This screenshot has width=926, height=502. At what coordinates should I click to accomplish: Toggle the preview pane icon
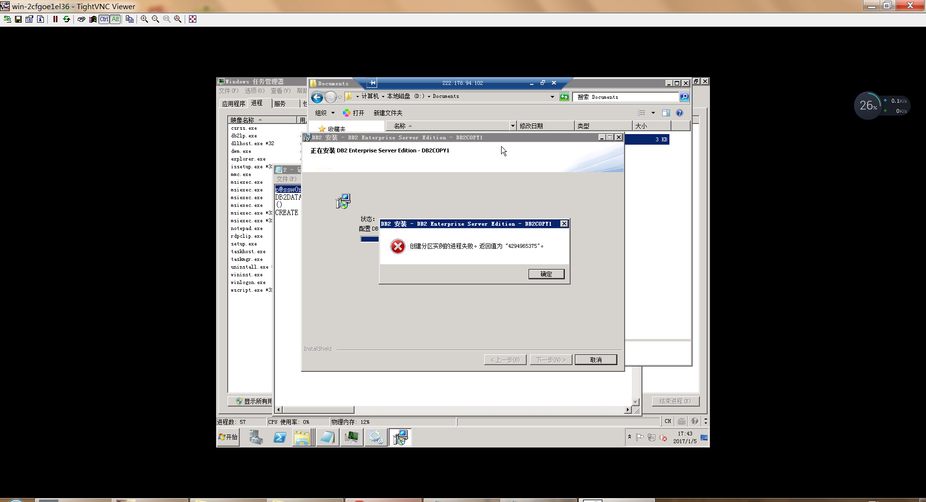pyautogui.click(x=666, y=113)
